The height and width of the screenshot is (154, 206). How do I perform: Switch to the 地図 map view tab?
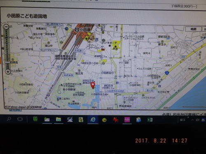[194, 29]
